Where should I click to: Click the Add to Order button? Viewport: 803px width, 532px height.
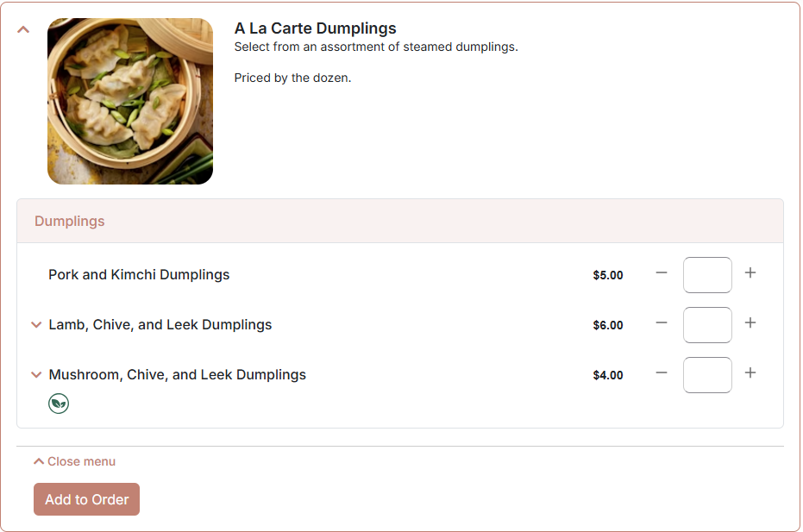coord(86,499)
